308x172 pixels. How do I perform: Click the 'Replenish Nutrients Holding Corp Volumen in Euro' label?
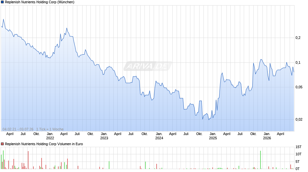coord(44,144)
